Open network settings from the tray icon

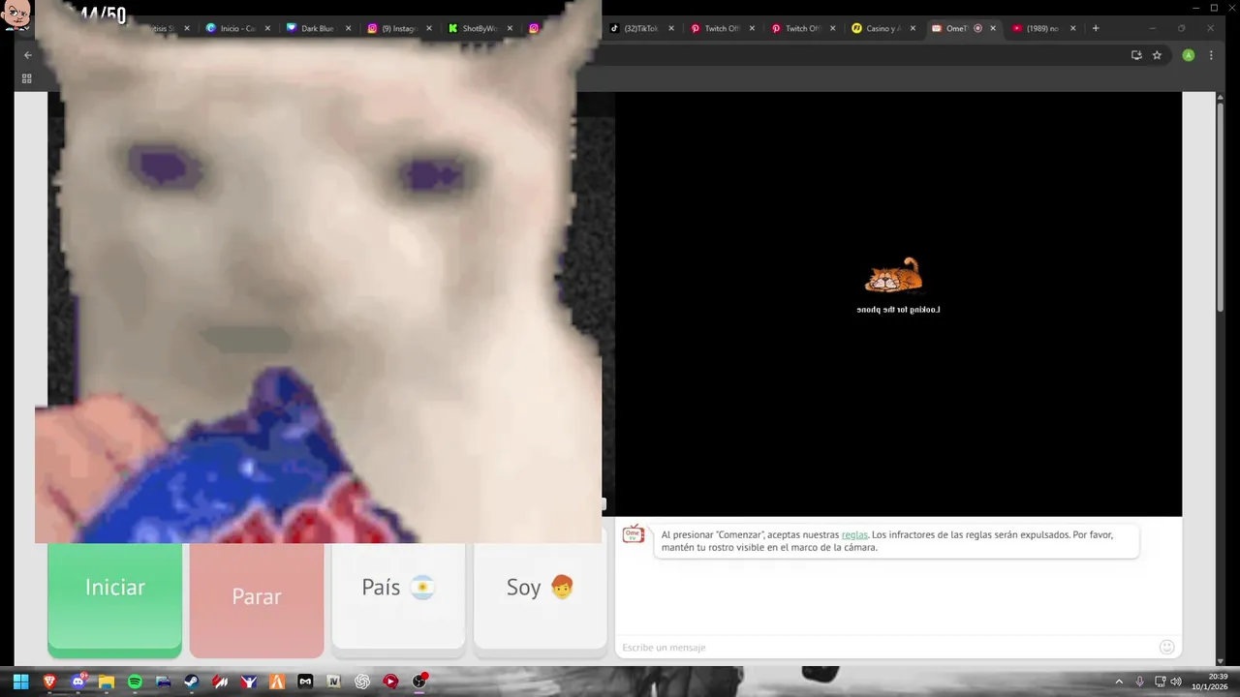1160,682
